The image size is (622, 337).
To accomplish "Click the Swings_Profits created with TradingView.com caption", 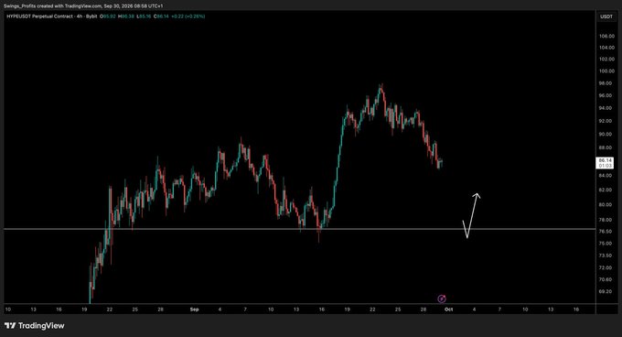I will [x=53, y=6].
